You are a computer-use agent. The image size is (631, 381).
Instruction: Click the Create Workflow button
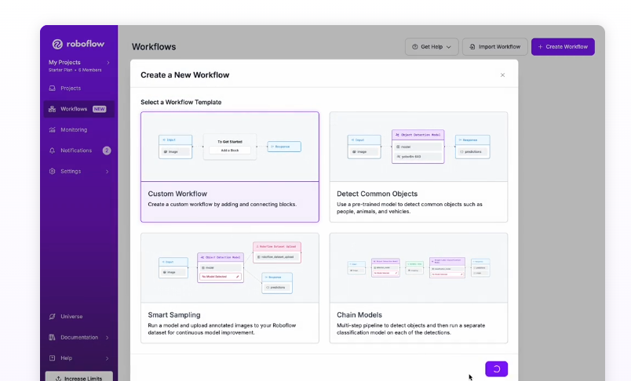[563, 46]
